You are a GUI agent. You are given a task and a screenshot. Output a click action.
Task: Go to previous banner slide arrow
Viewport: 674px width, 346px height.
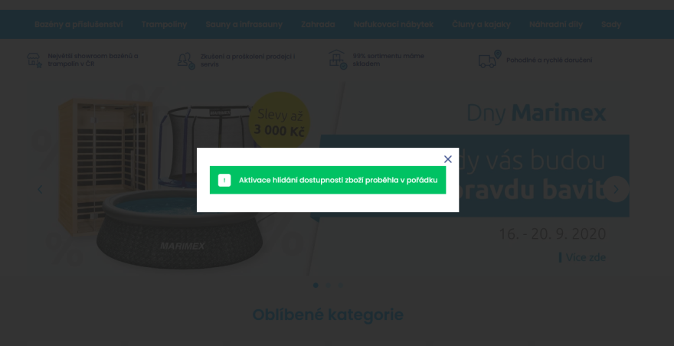(x=40, y=189)
